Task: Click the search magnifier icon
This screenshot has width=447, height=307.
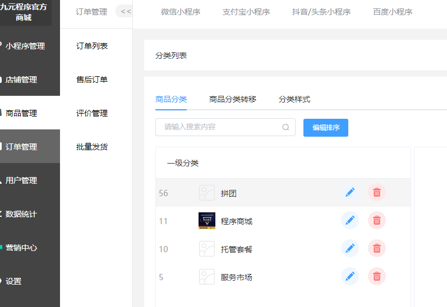Action: pos(285,127)
